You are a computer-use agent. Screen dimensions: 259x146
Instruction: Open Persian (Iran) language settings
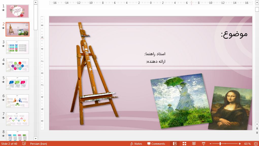(38, 144)
